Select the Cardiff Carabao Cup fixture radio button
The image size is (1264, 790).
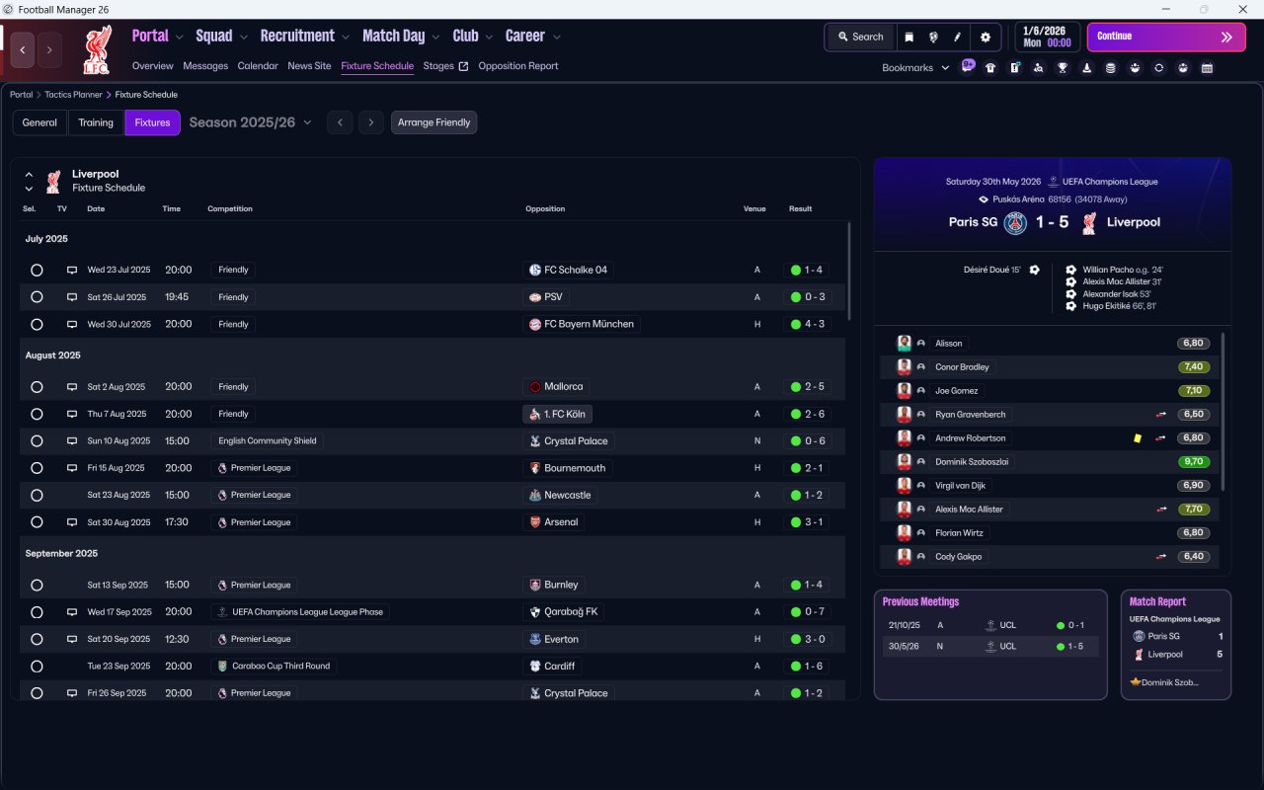click(37, 667)
